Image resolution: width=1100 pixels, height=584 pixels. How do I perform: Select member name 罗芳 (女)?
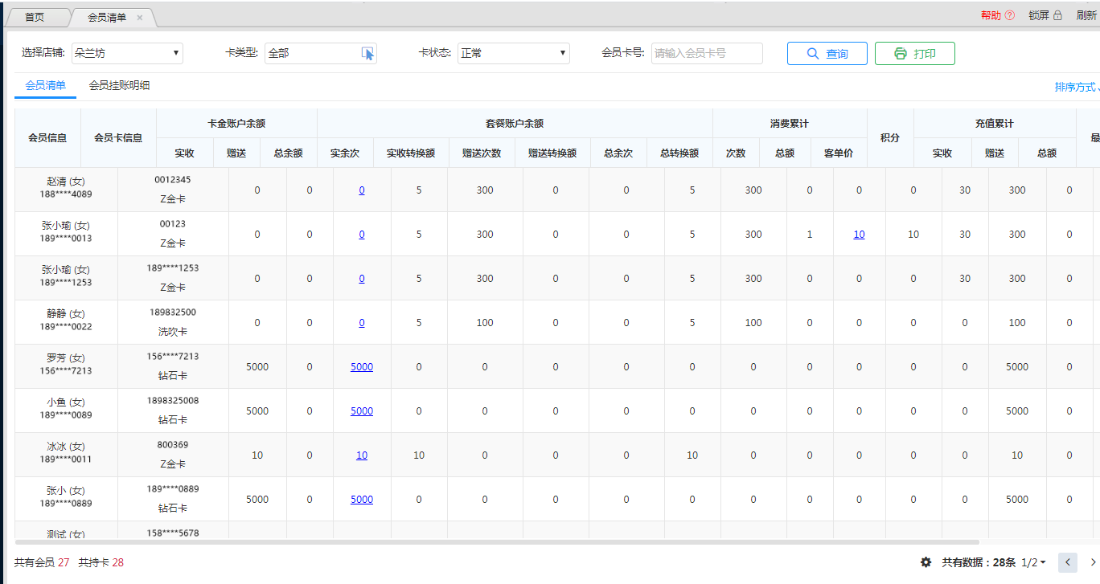66,358
